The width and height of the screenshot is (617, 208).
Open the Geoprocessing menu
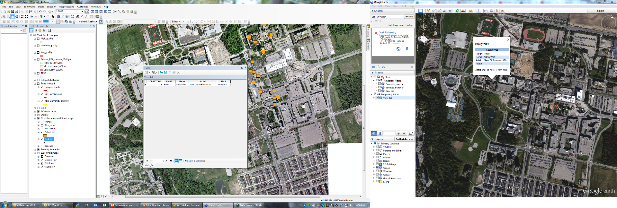pos(67,6)
